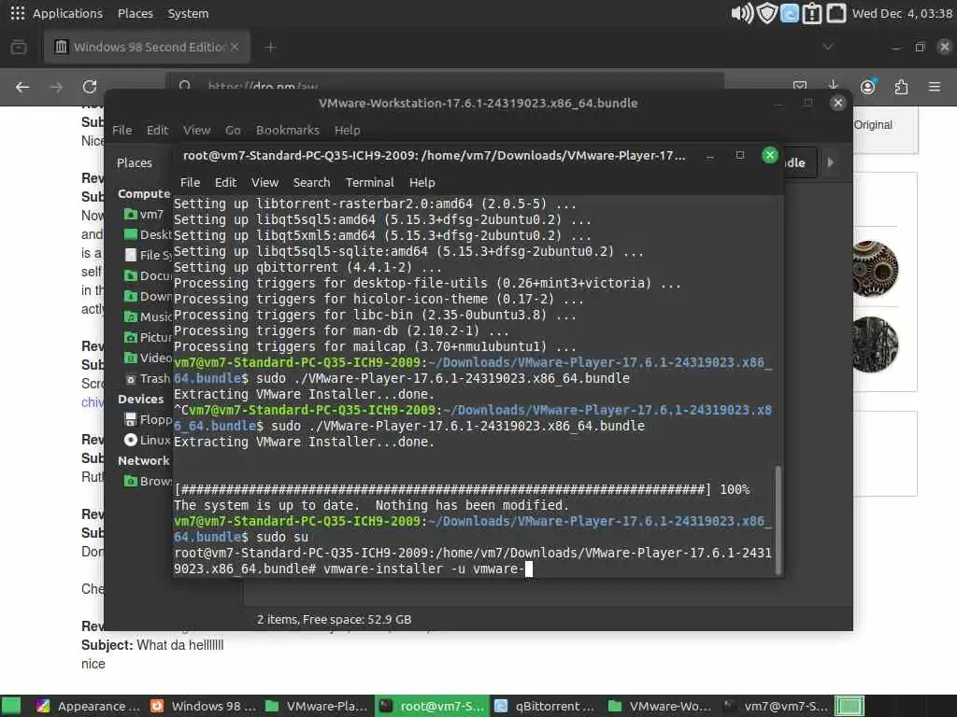Open the Places menu in top panel

[x=135, y=13]
